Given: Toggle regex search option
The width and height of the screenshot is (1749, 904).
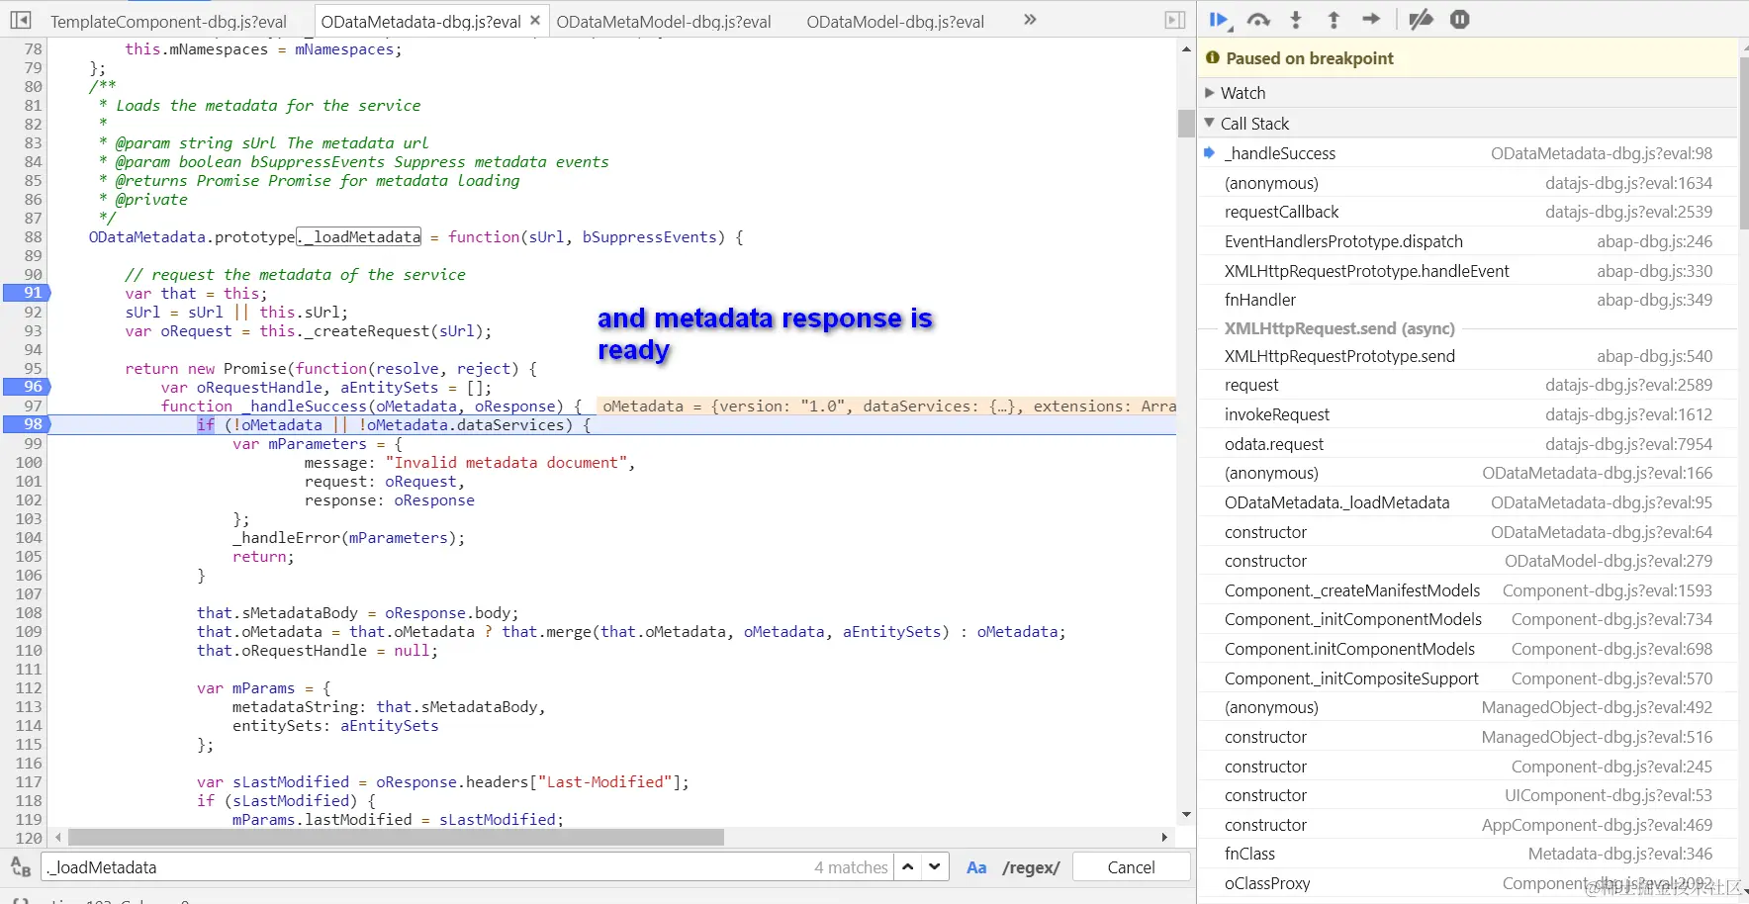Looking at the screenshot, I should click(x=1031, y=867).
